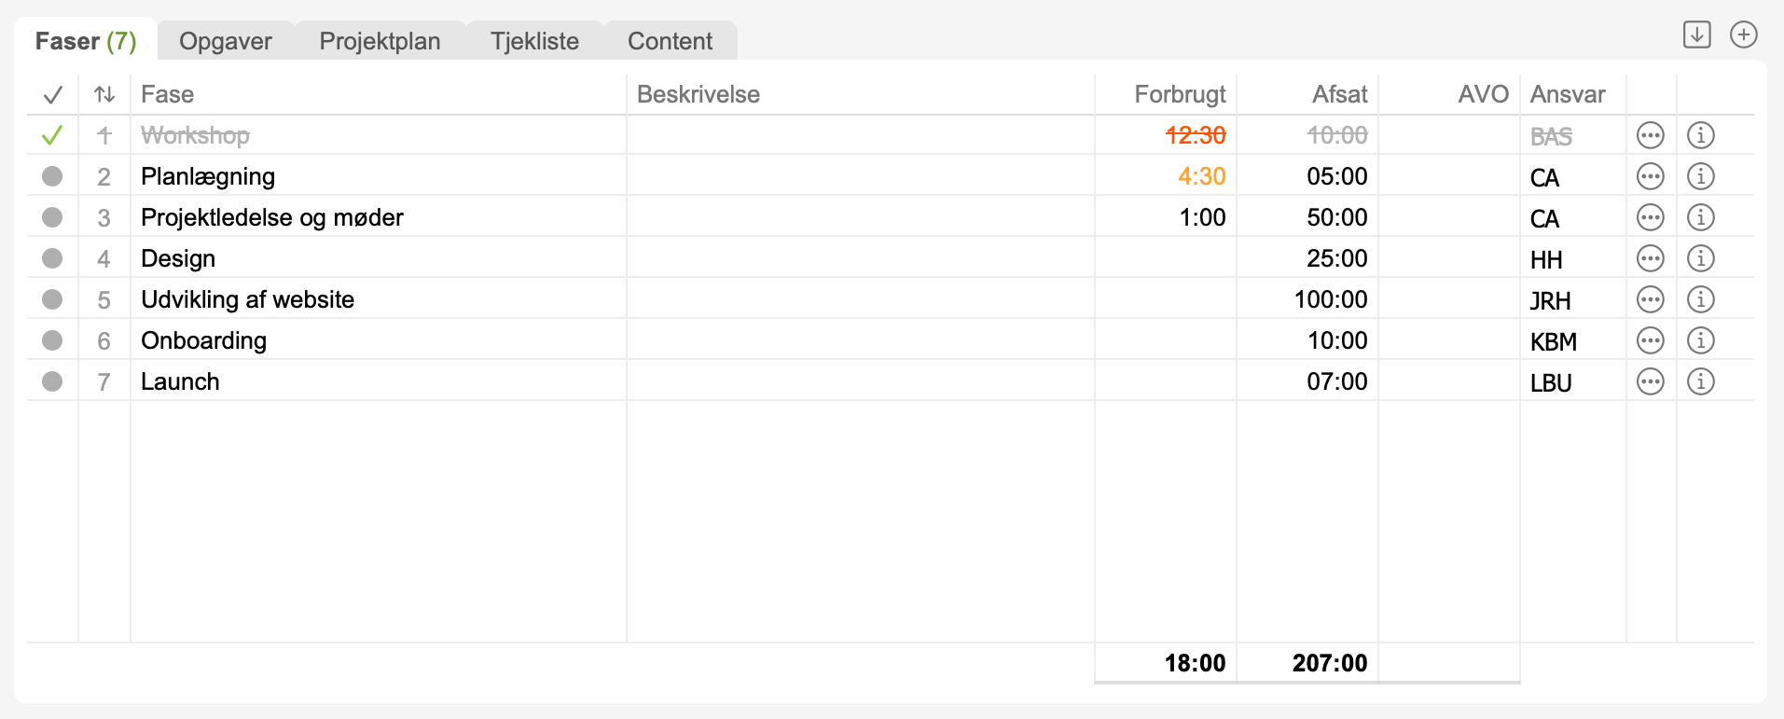Screen dimensions: 1784x719
Task: Uncheck the completed Workshop phase checkmark
Action: 52,135
